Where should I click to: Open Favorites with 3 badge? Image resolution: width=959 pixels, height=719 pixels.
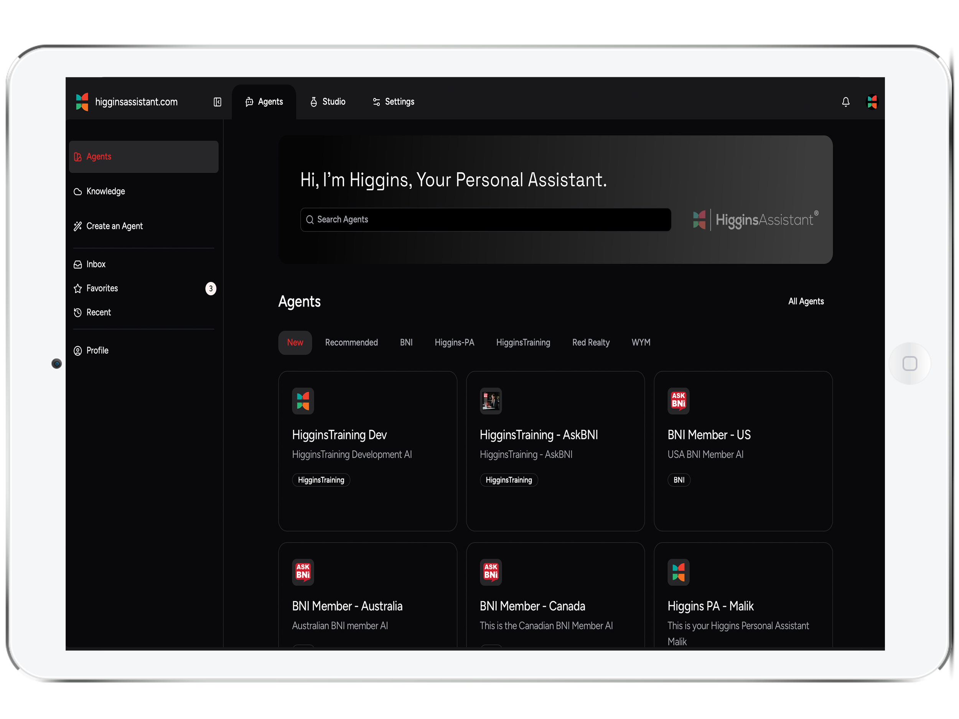[x=102, y=289]
